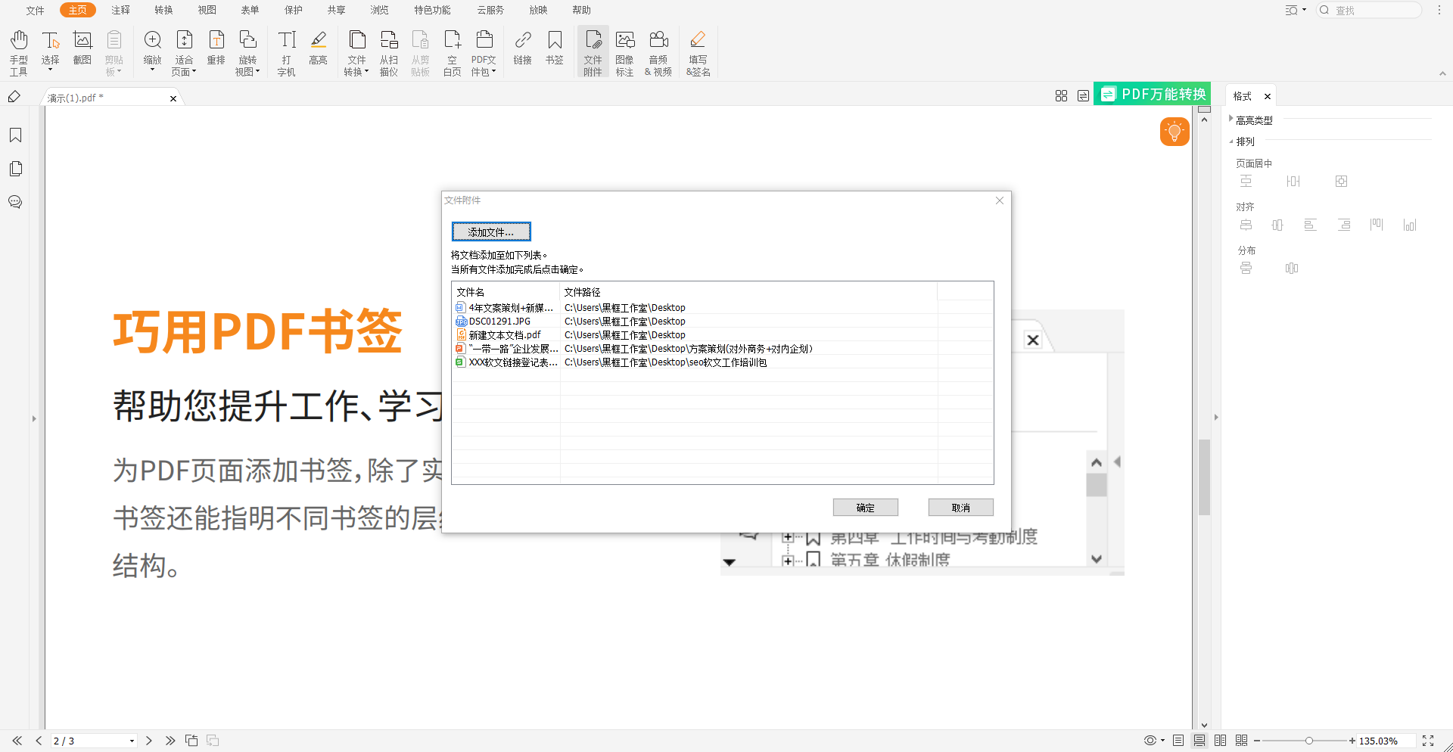Select the 手型工具 hand tool
1453x752 pixels.
(18, 51)
